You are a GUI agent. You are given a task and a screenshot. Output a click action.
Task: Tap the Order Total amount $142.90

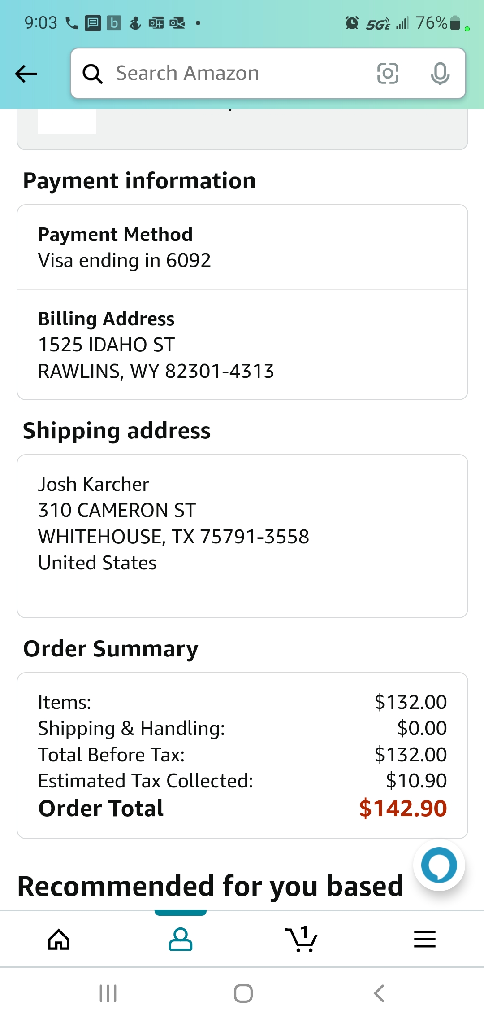pos(402,809)
